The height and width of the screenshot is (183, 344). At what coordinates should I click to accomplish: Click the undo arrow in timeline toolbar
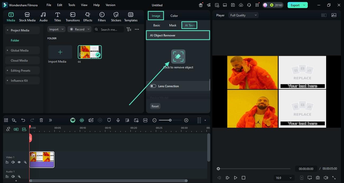click(23, 120)
